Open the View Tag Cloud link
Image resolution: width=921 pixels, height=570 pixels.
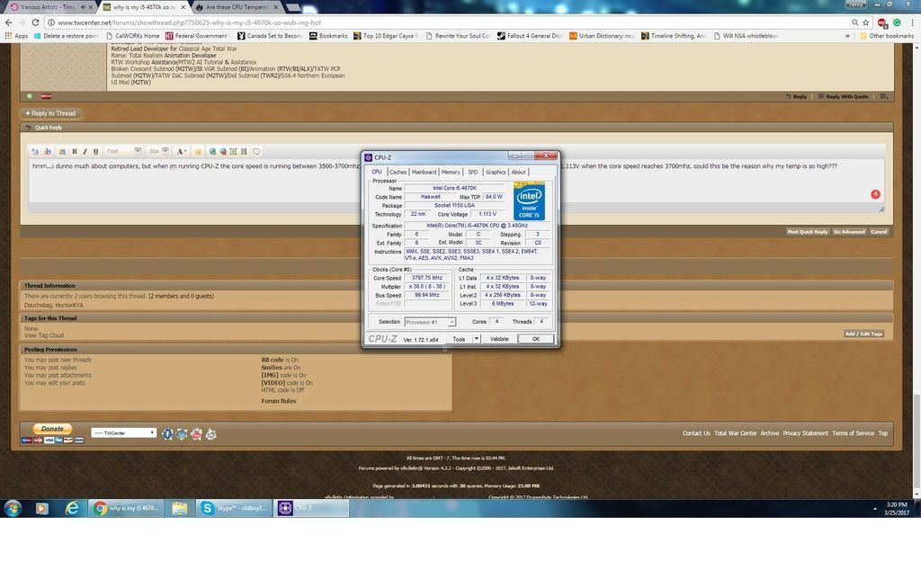tap(44, 335)
